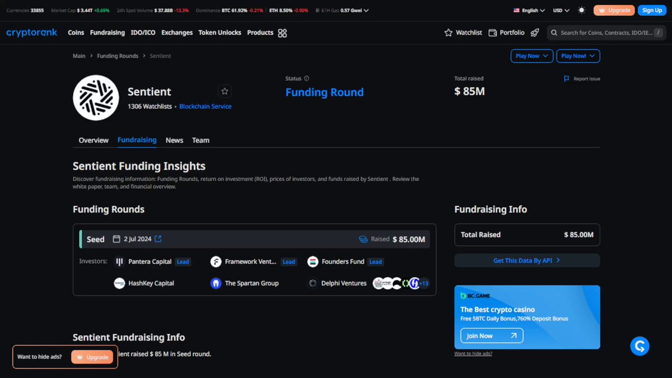
Task: Open the Products grid icon
Action: coord(282,33)
